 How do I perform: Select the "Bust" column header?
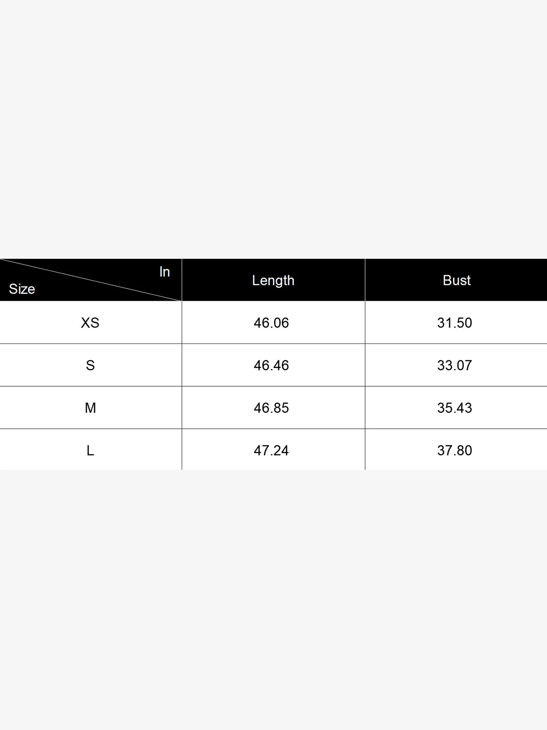[x=456, y=280]
